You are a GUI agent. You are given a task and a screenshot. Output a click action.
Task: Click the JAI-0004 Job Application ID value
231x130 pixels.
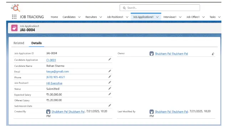(x=52, y=53)
